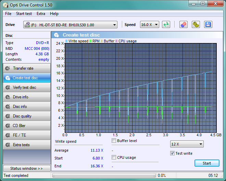This screenshot has width=226, height=181.
Task: Open the FE / TE section
Action: pos(27,135)
